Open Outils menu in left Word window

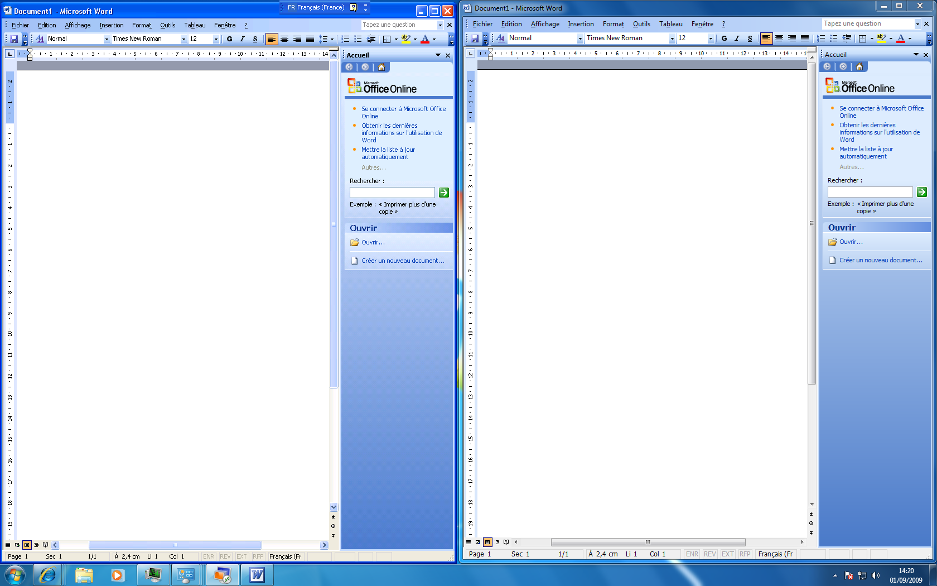click(x=167, y=25)
